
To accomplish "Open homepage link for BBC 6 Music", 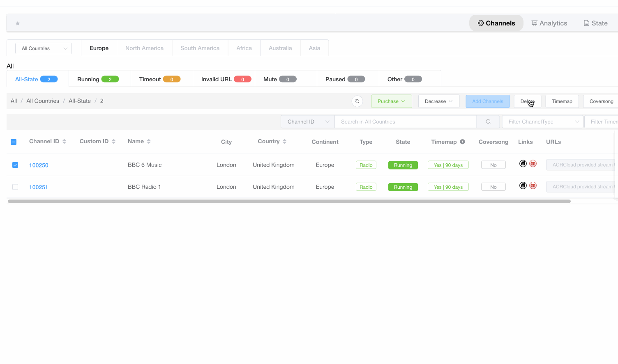I will click(x=523, y=164).
